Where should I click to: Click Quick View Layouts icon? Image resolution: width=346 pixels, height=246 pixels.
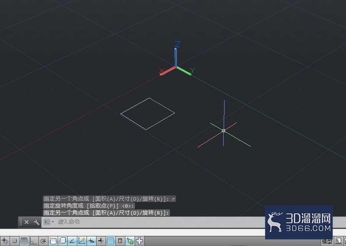pyautogui.click(x=339, y=241)
